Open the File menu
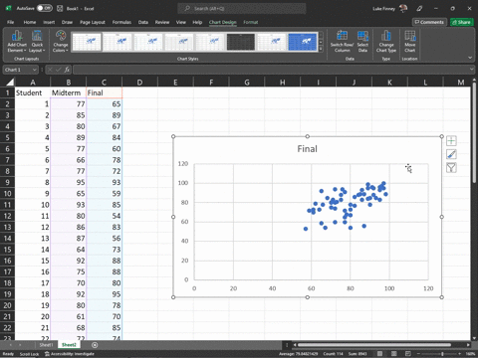Viewport: 478px width, 358px height. click(x=11, y=22)
